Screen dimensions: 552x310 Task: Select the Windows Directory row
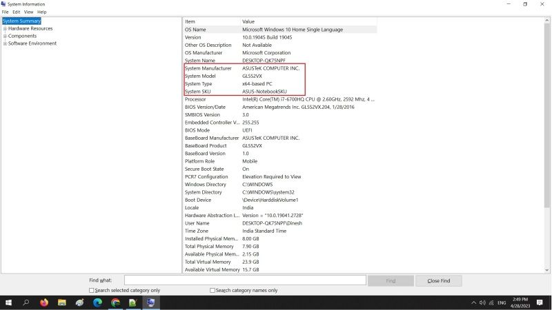click(280, 184)
